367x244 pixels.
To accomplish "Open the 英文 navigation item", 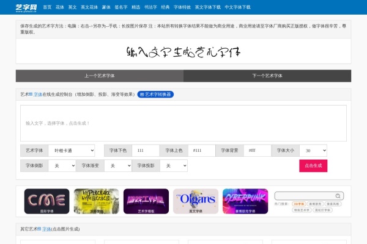I will [x=72, y=7].
